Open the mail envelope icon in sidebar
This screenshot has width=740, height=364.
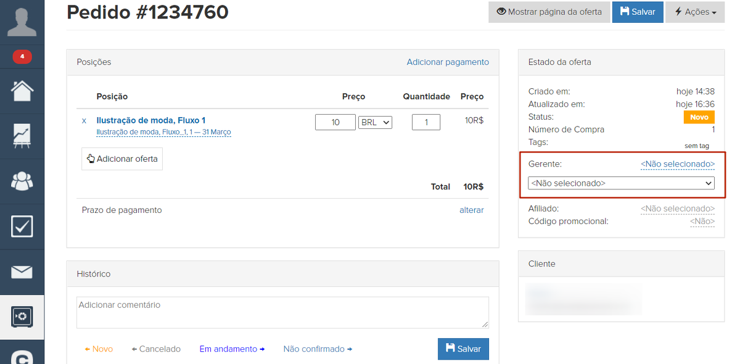point(22,271)
